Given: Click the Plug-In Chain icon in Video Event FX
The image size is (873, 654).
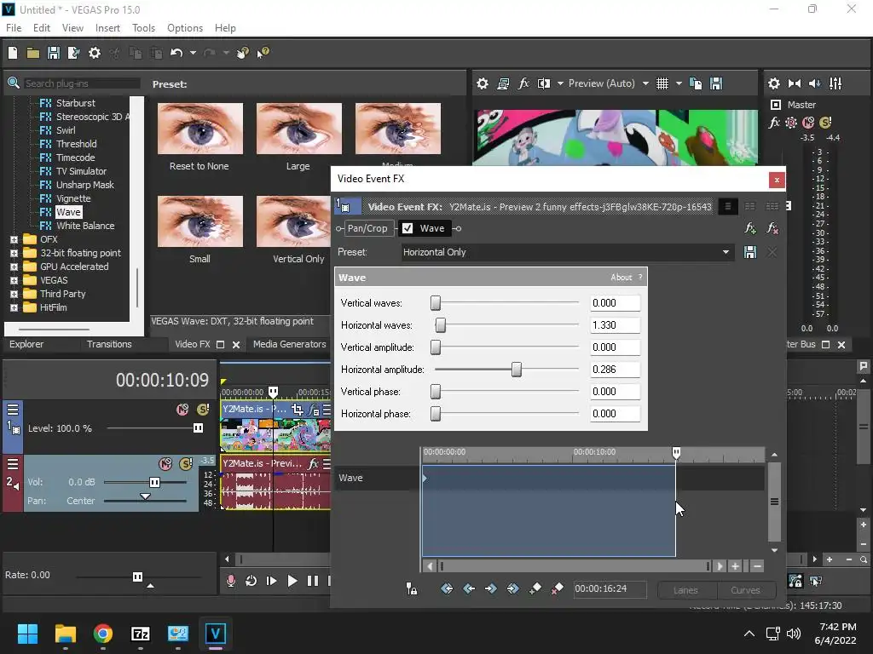Looking at the screenshot, I should coord(750,228).
